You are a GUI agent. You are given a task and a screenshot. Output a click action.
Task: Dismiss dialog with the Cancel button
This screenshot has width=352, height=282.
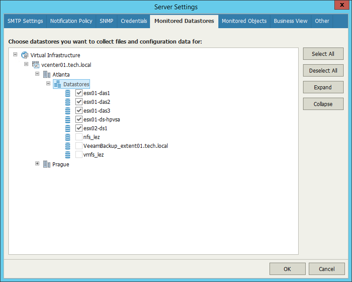point(326,269)
